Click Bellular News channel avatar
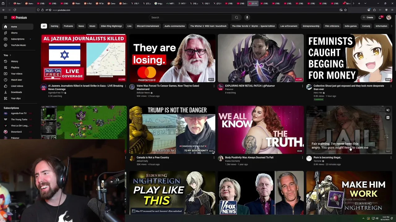Viewport: 396px width, 222px height. click(132, 87)
